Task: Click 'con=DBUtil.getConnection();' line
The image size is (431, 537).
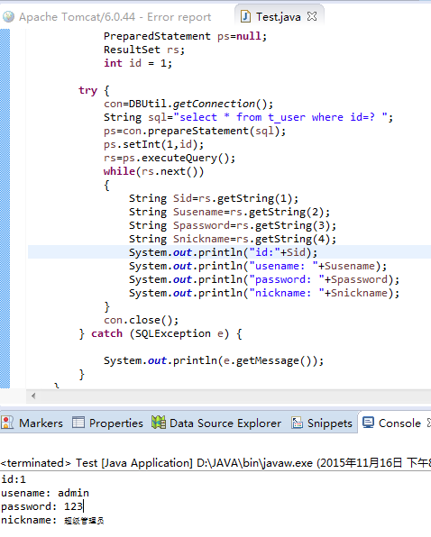Action: click(188, 104)
